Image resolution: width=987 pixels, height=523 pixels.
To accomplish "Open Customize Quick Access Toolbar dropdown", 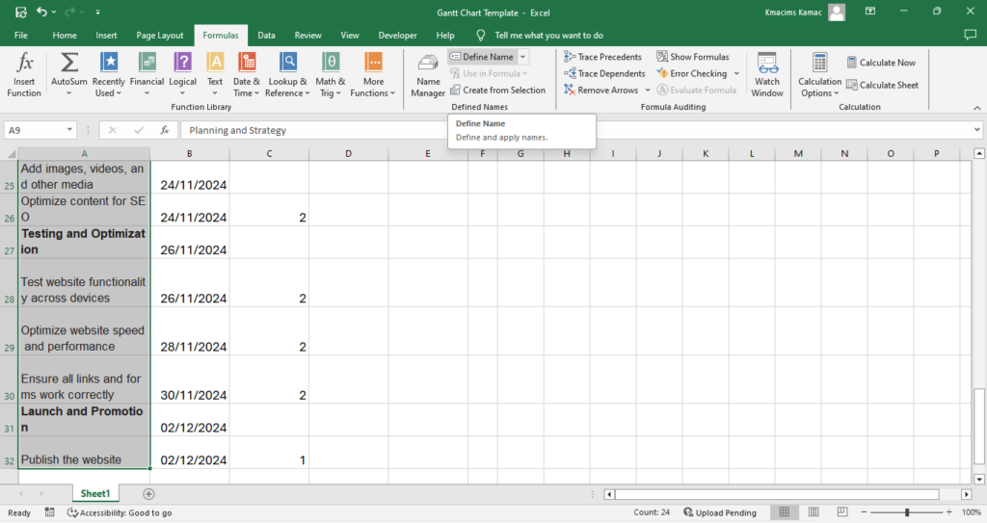I will point(97,12).
